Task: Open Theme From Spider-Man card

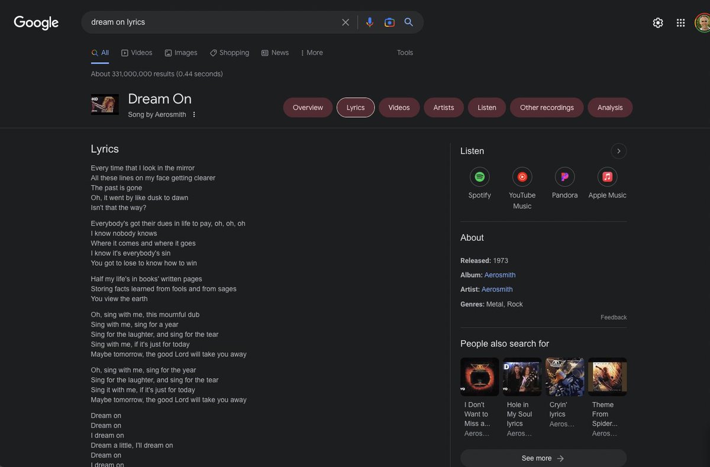Action: click(607, 398)
